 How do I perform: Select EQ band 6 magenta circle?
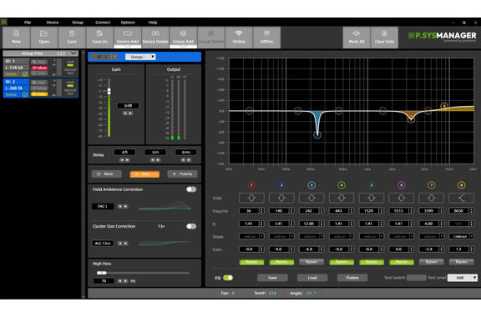point(401,185)
